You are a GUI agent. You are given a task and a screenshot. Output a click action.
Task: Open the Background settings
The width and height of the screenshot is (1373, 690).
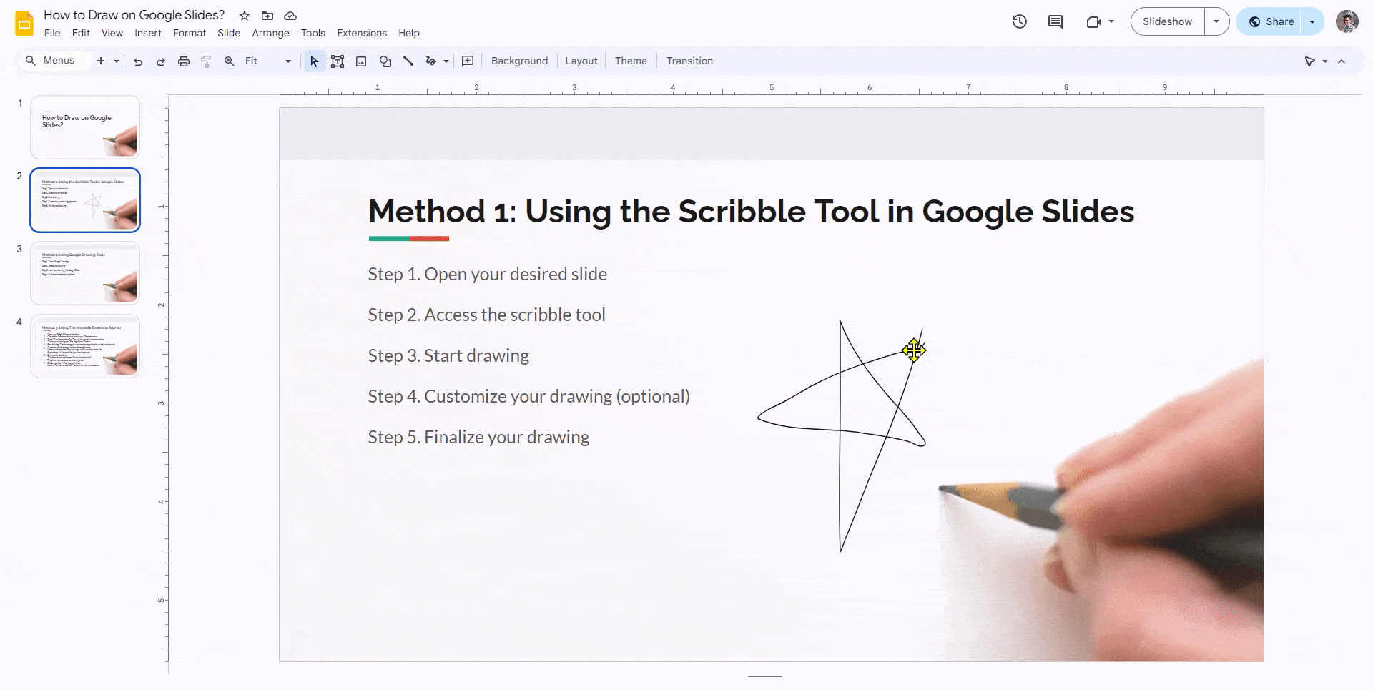coord(519,61)
